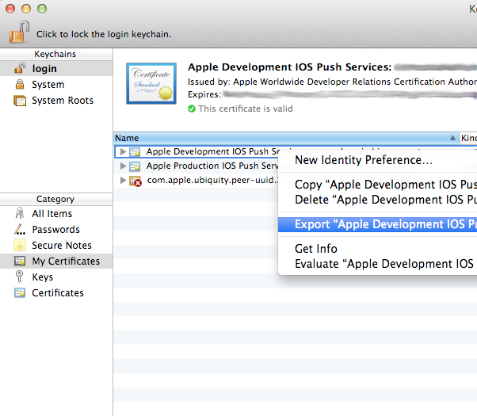This screenshot has height=416, width=477.
Task: Click the padlock to lock the login keychain
Action: [20, 32]
